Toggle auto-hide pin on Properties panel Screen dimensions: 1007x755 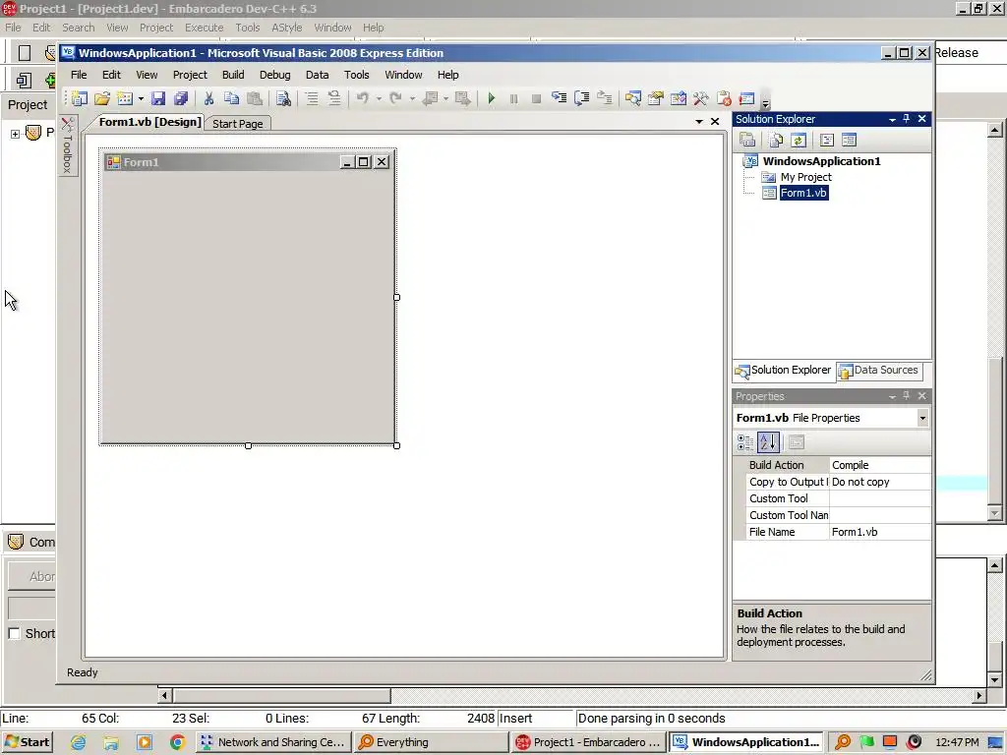(906, 396)
